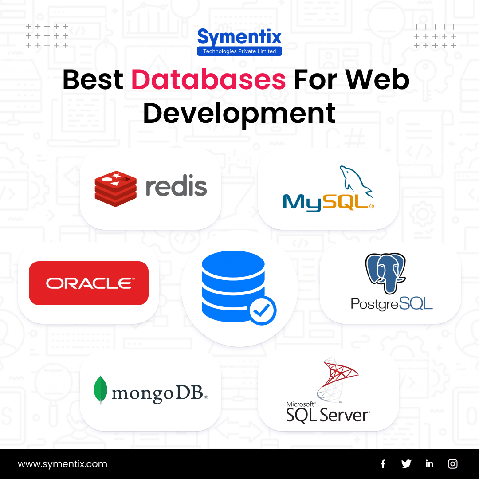479x479 pixels.
Task: Click the red Redis stacked cube icon
Action: [x=115, y=189]
